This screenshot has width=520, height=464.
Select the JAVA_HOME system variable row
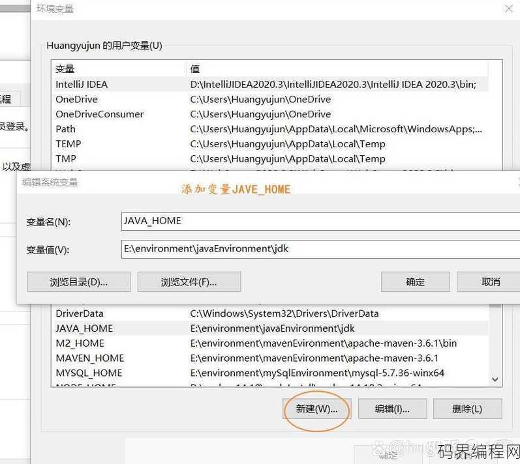click(x=269, y=328)
